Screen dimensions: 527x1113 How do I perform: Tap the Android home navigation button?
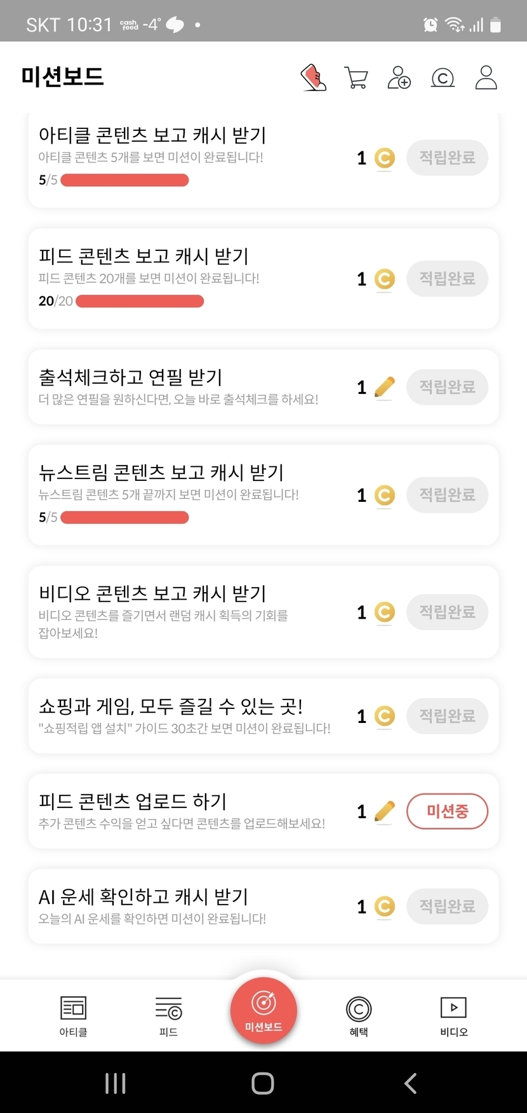click(263, 1083)
